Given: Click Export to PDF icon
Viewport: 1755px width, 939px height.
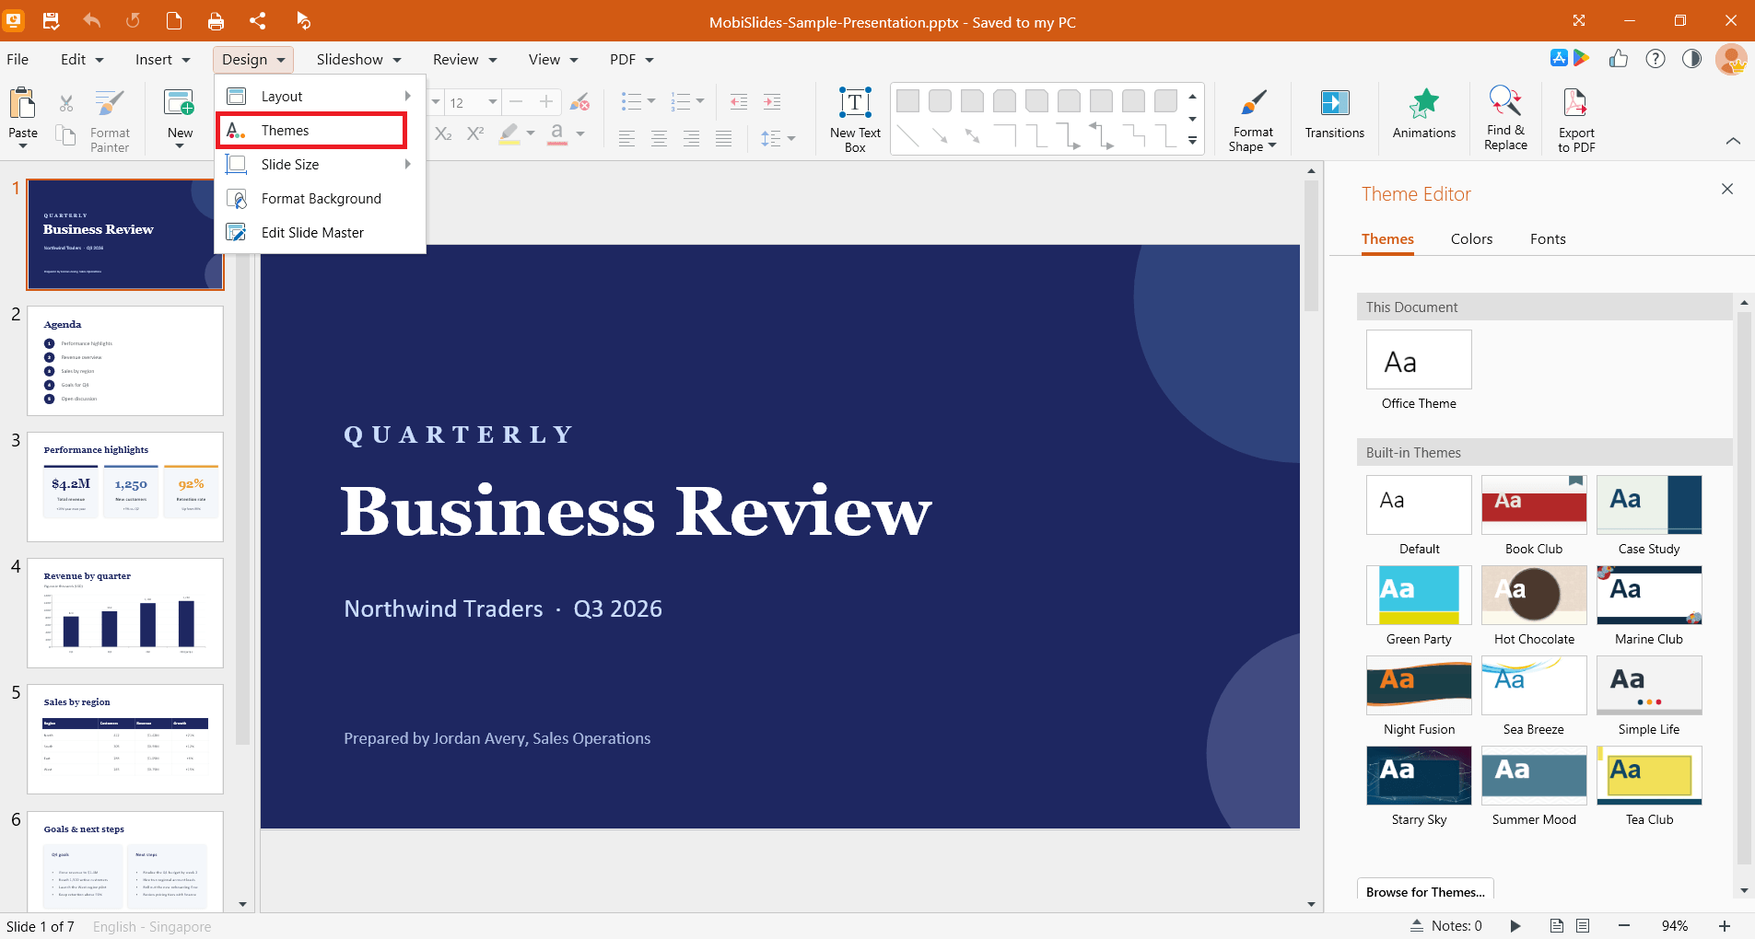Looking at the screenshot, I should [1576, 120].
